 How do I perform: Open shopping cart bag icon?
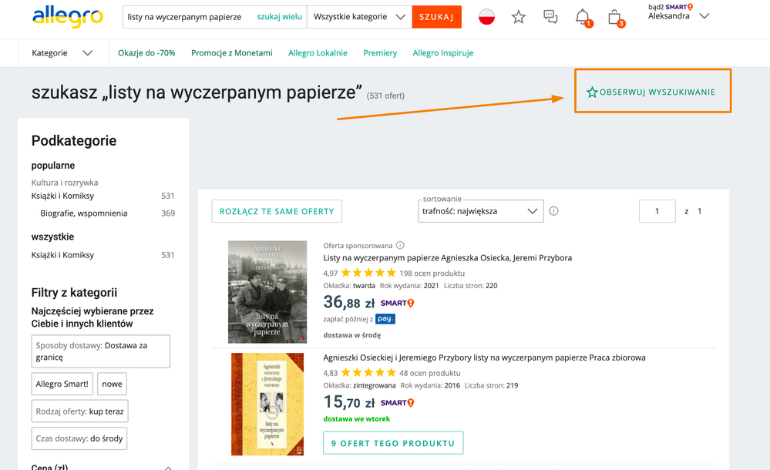pos(616,18)
